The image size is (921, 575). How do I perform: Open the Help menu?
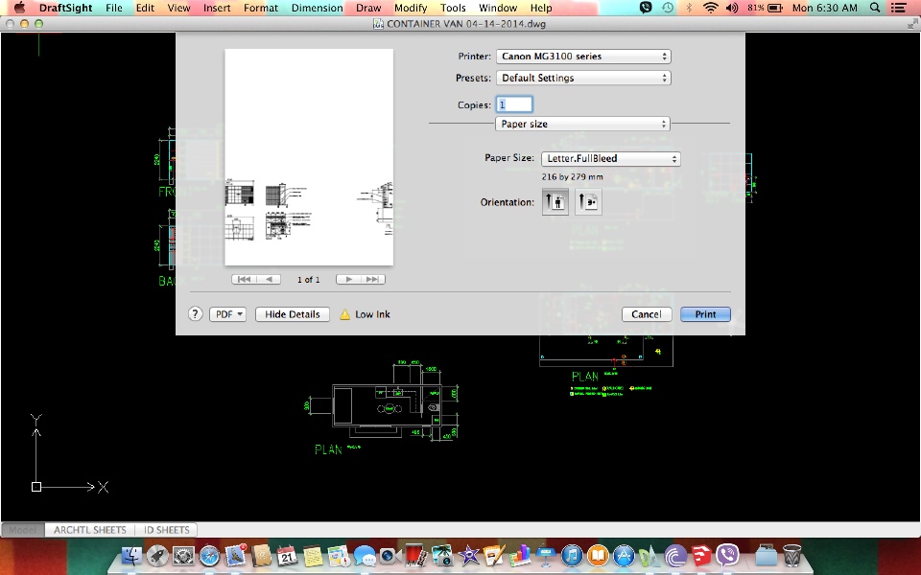point(541,8)
